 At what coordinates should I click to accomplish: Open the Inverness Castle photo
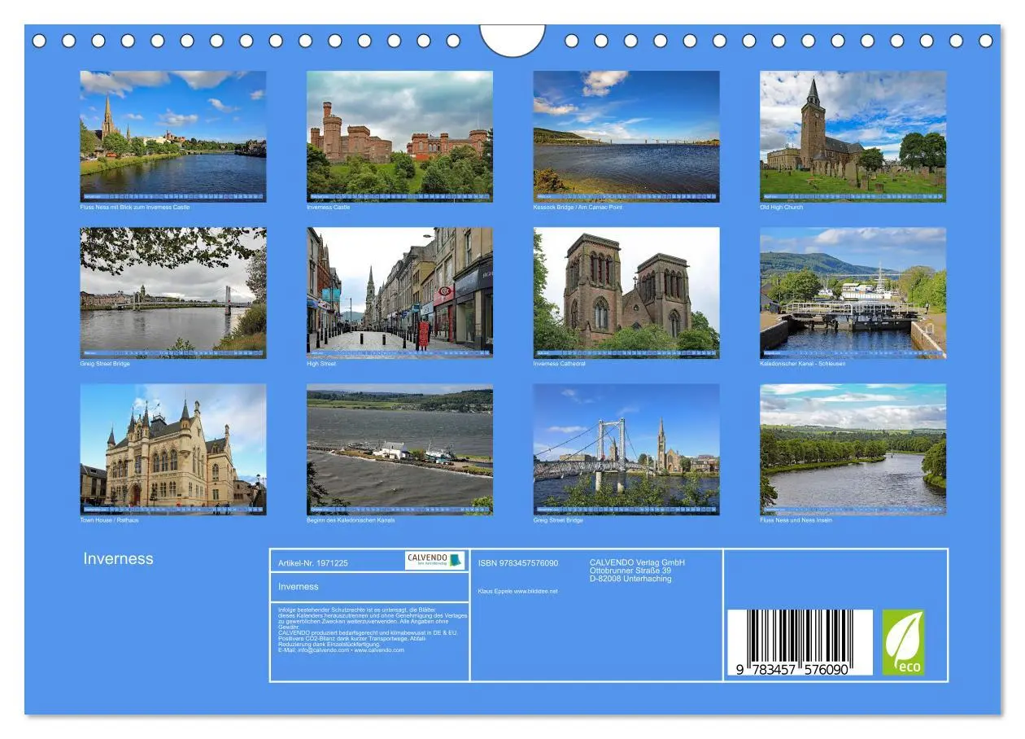point(399,136)
